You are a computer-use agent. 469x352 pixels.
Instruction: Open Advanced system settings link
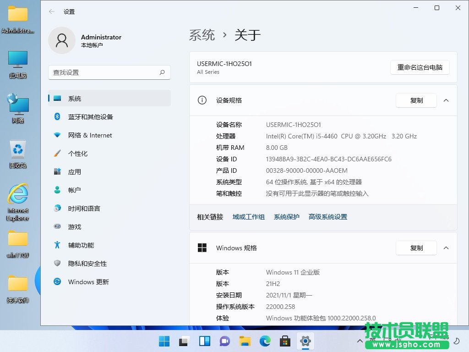[x=327, y=217]
